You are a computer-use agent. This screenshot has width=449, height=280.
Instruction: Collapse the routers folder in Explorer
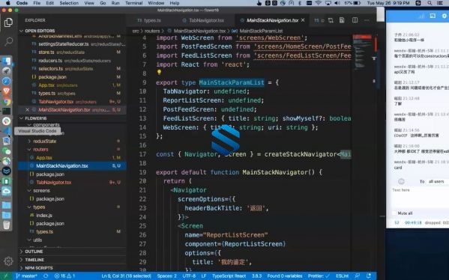coord(40,149)
